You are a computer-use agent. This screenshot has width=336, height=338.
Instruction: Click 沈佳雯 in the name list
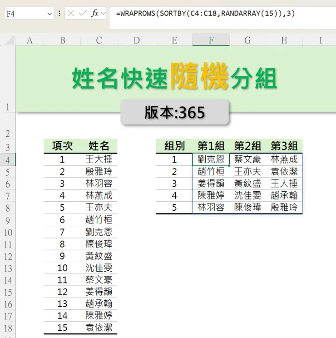[x=99, y=268]
